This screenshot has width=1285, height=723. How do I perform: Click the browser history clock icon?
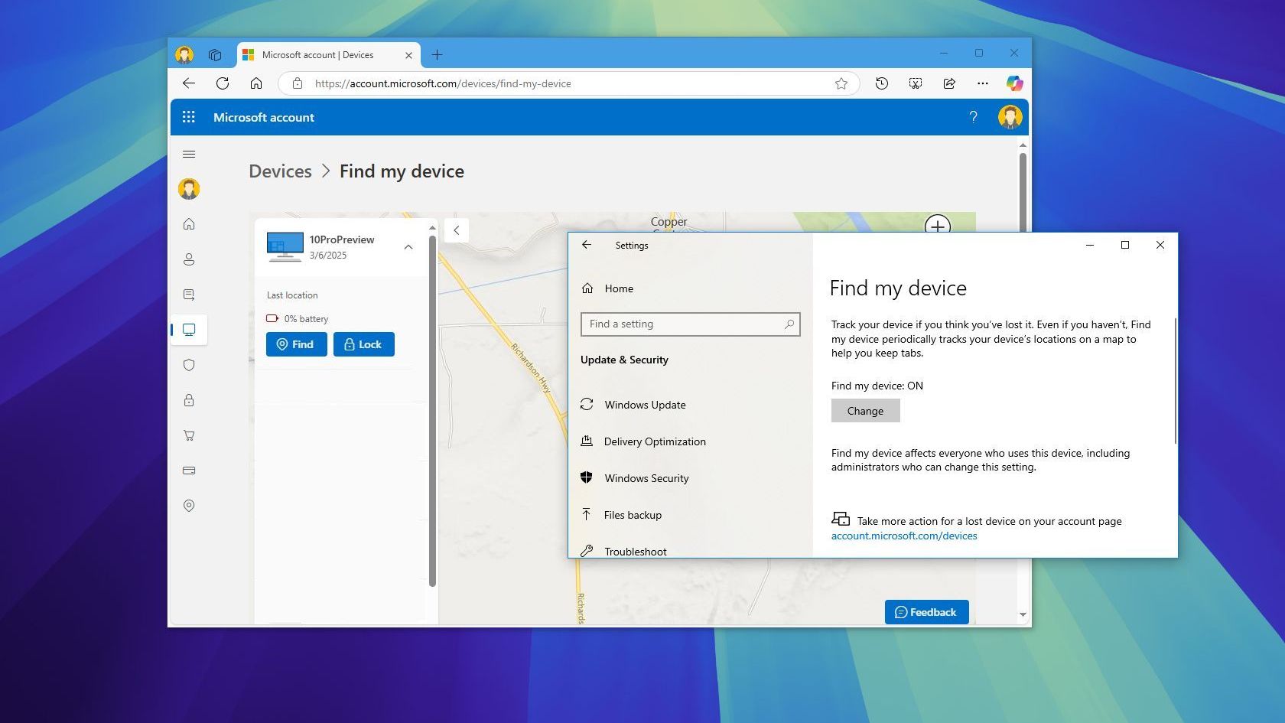coord(882,83)
